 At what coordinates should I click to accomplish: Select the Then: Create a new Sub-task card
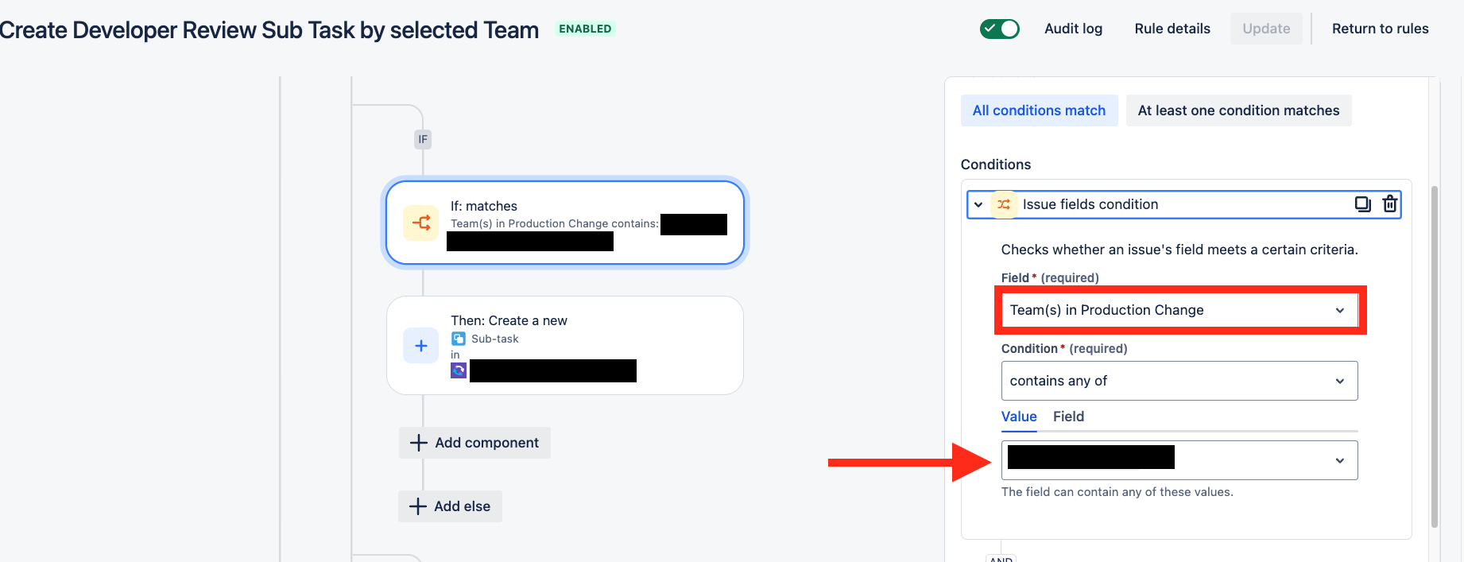[x=565, y=346]
